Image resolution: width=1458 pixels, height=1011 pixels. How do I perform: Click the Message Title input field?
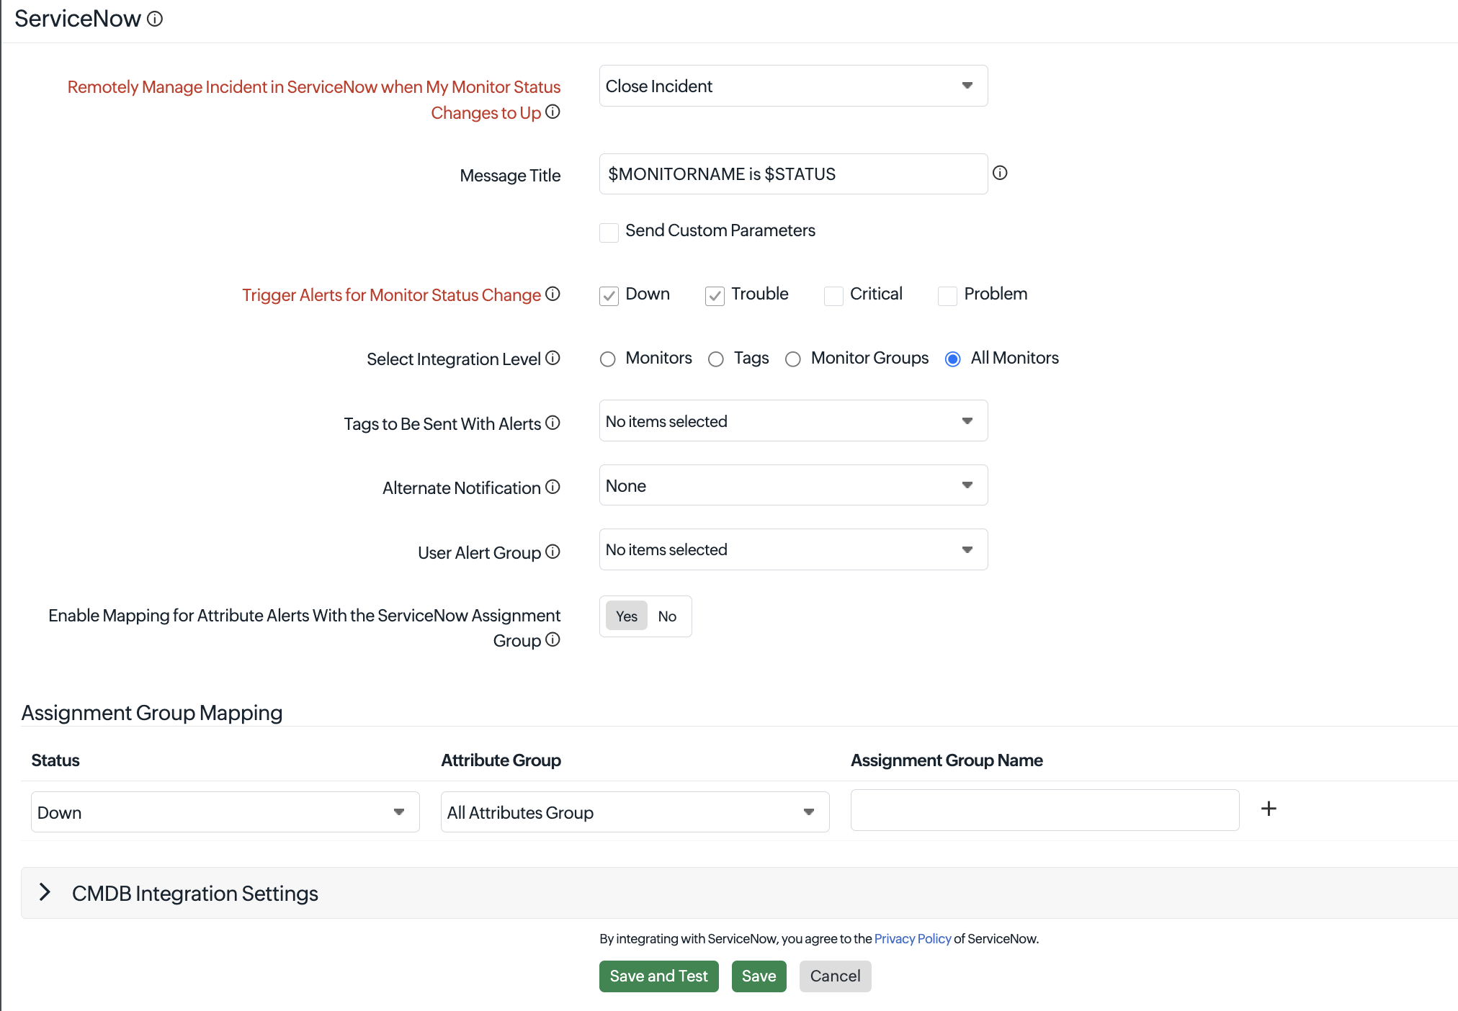[793, 174]
